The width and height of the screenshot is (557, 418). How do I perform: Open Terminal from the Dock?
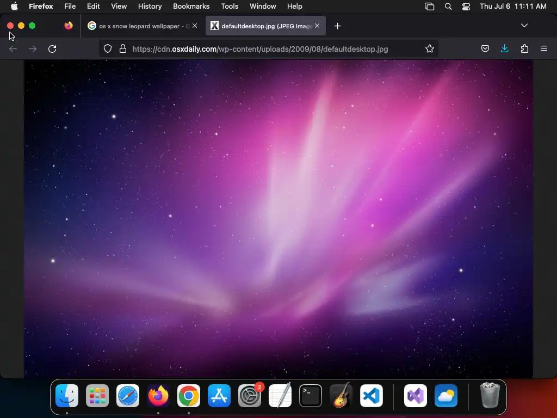(x=311, y=396)
